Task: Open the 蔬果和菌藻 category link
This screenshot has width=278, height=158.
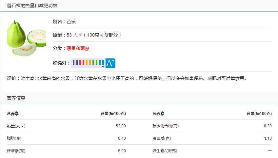Action: (x=78, y=48)
